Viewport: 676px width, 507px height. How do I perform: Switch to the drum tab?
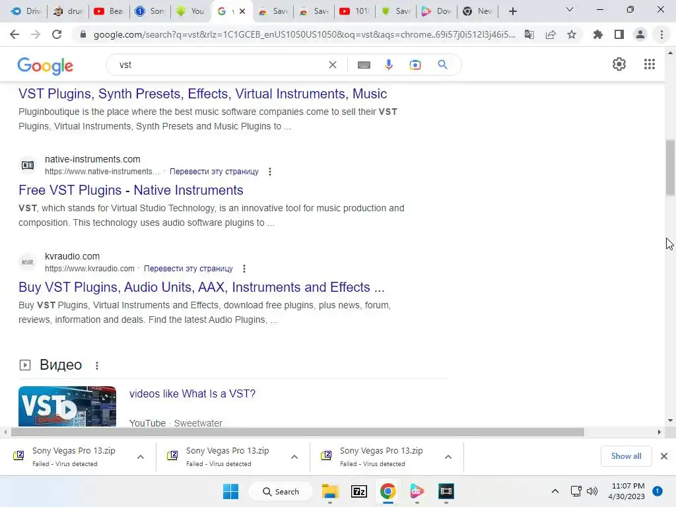tap(68, 11)
